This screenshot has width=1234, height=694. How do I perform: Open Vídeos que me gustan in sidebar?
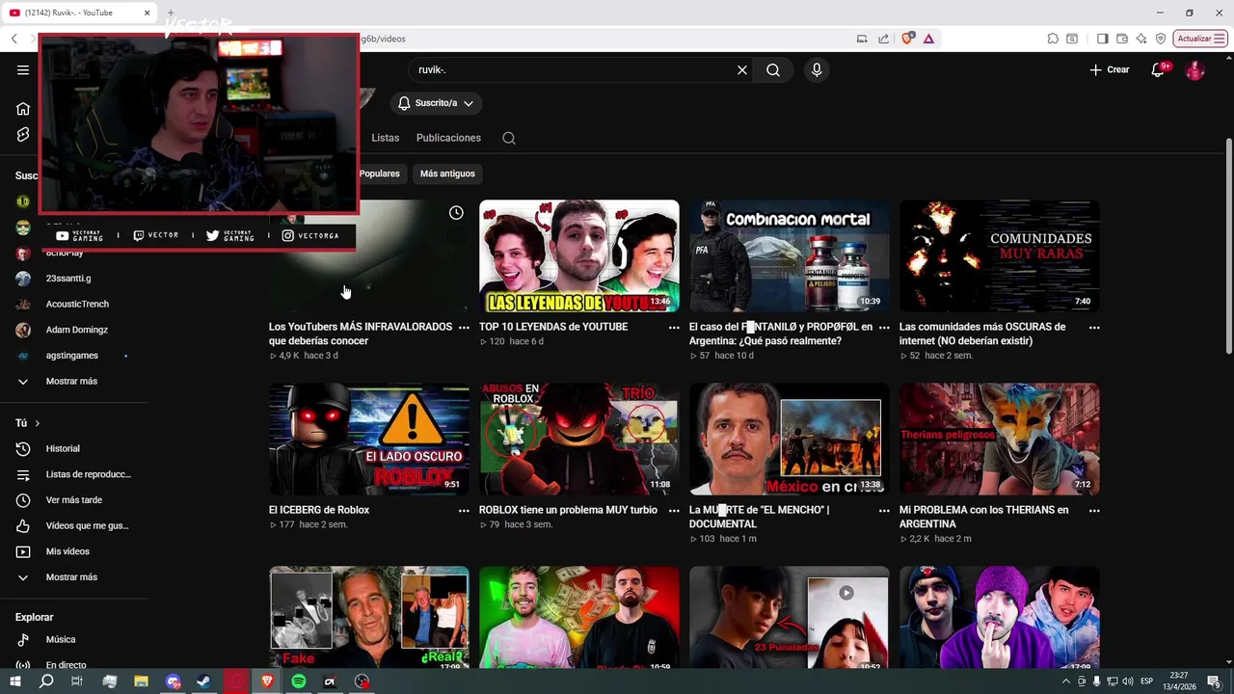click(x=74, y=526)
